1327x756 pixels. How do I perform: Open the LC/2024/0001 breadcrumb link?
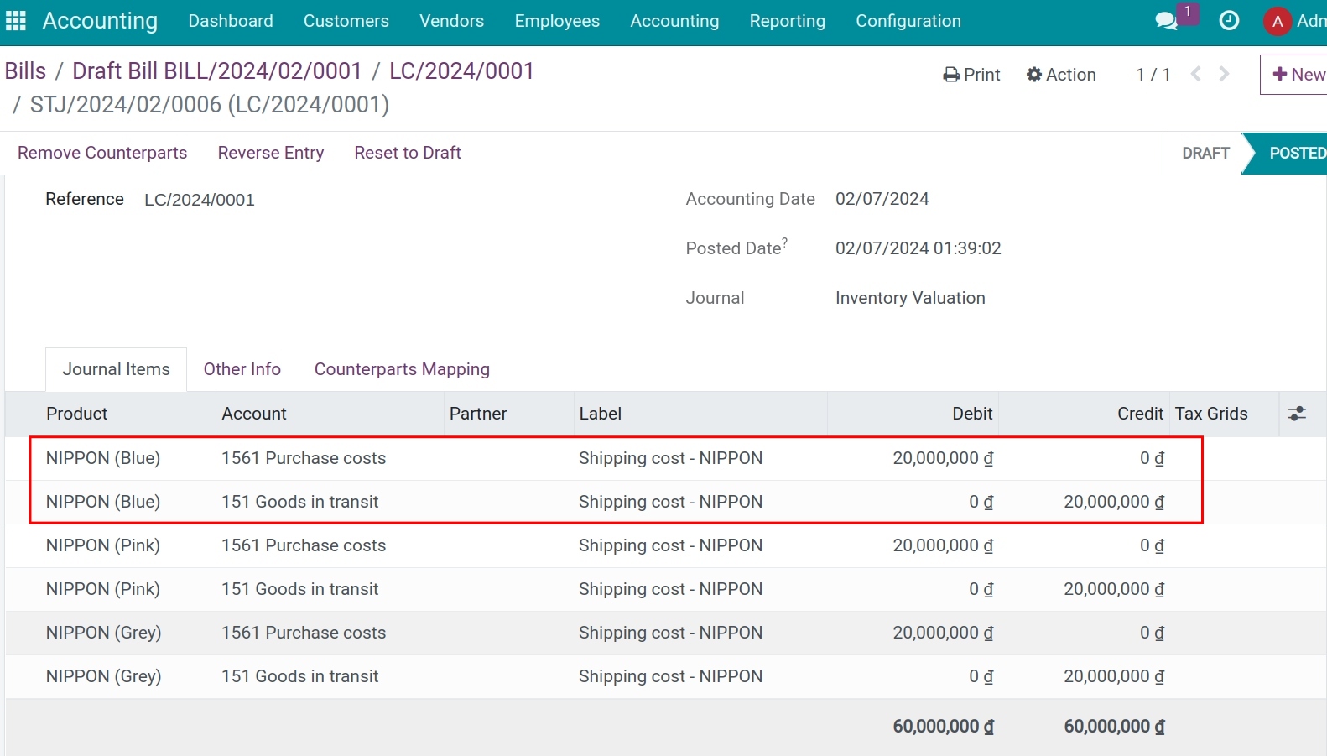[x=461, y=71]
